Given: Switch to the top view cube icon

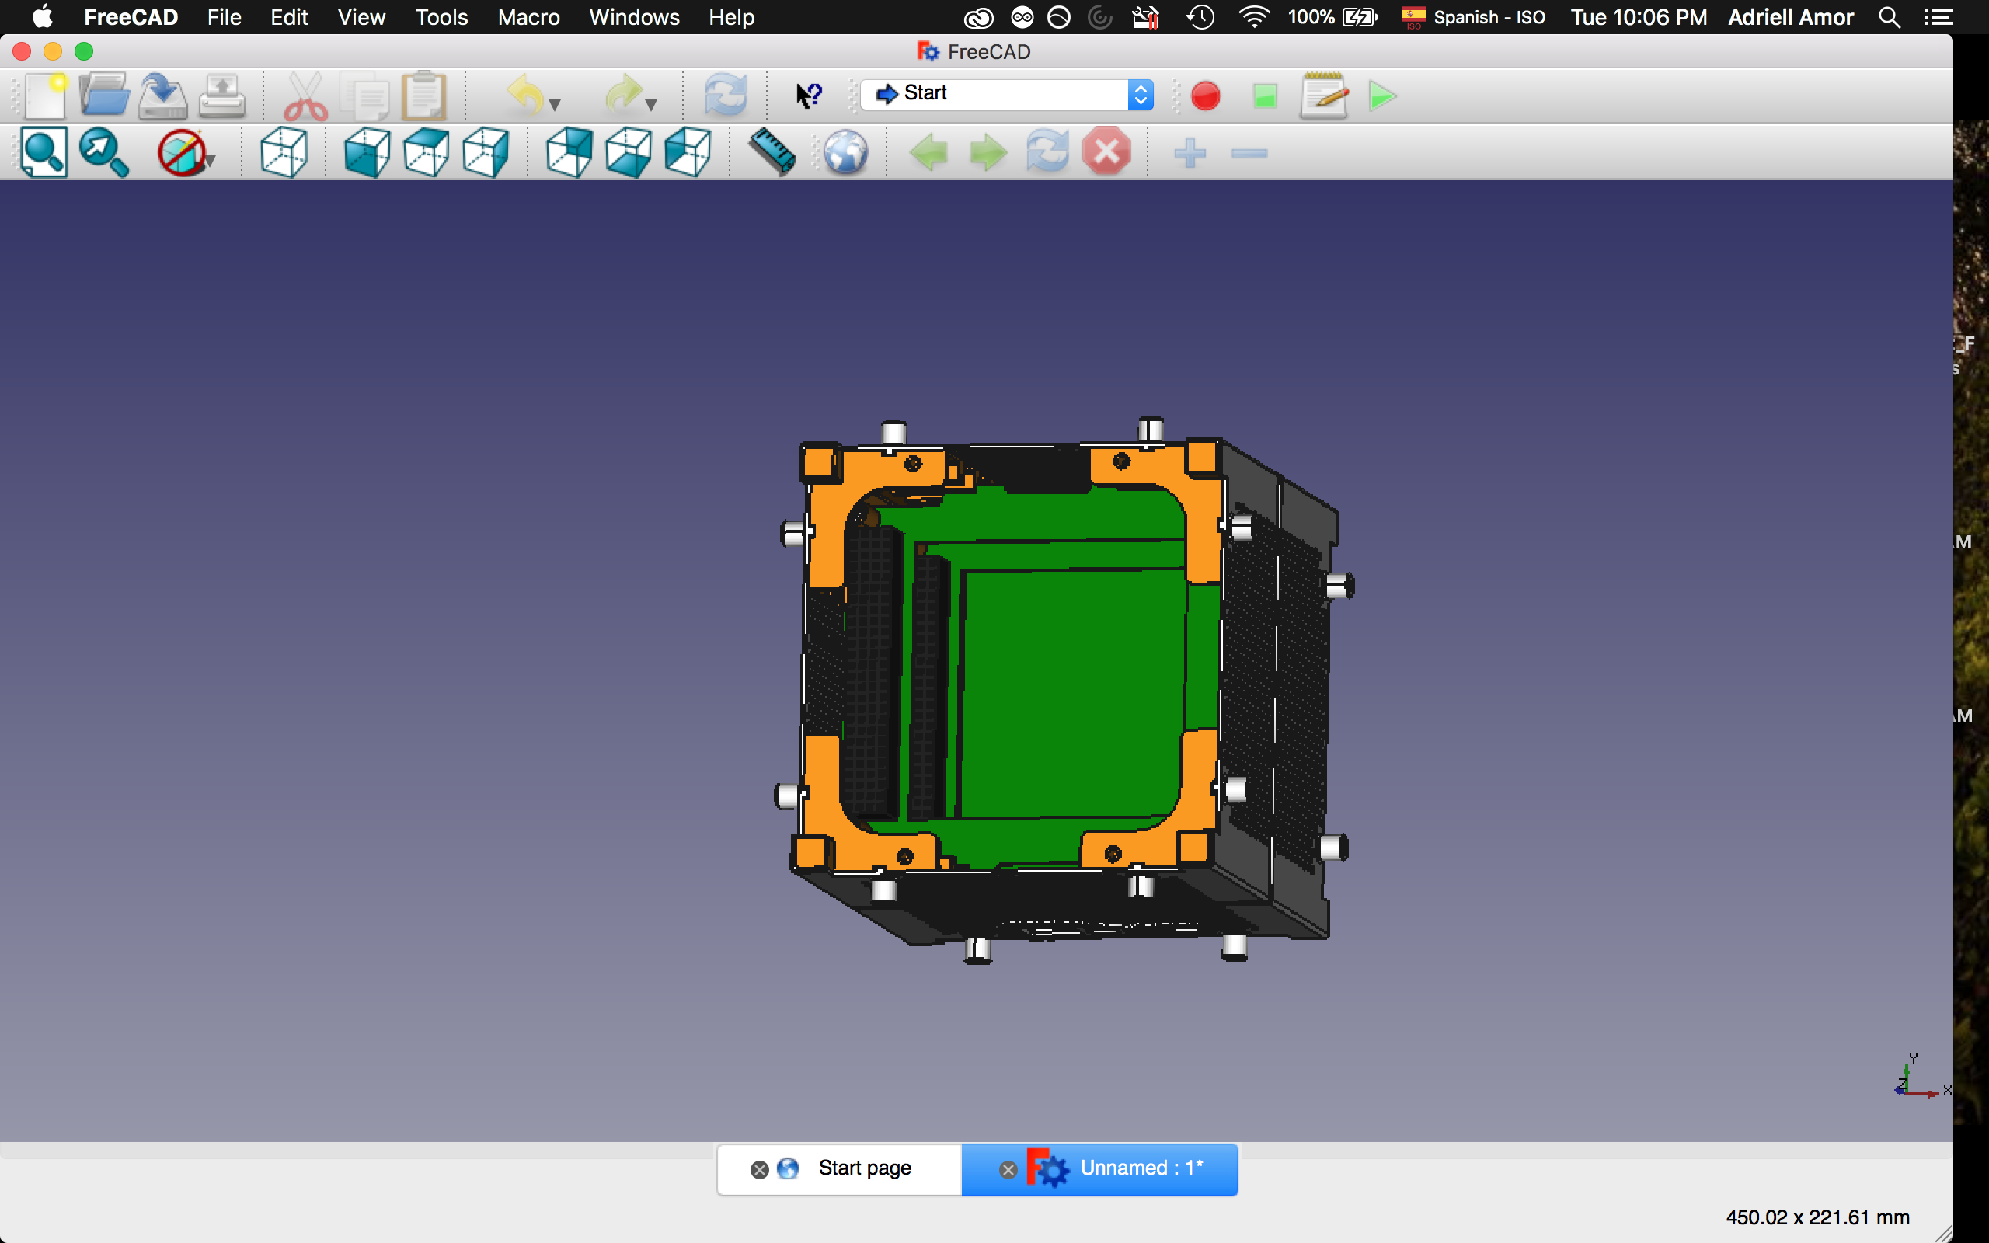Looking at the screenshot, I should point(426,153).
